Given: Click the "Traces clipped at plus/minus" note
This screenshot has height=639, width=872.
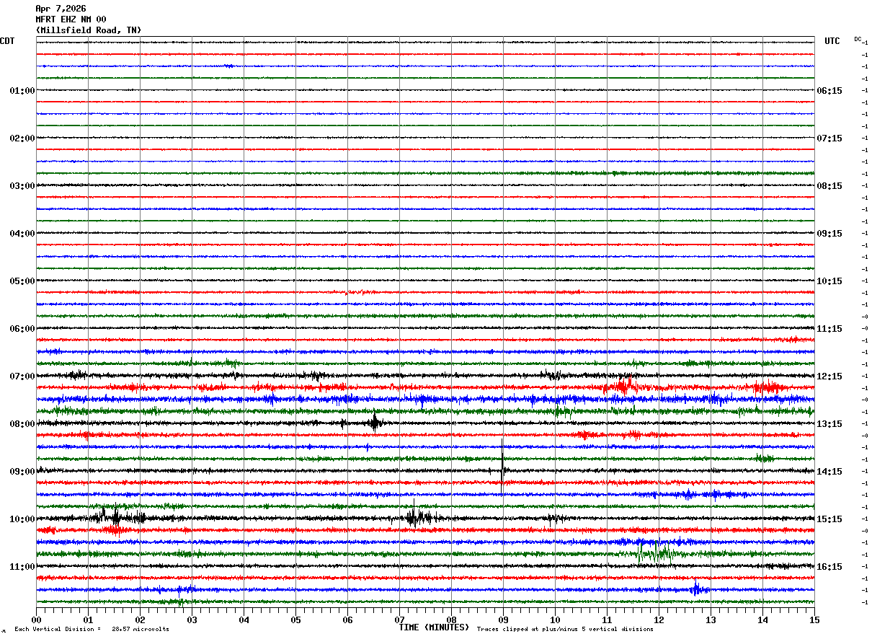Looking at the screenshot, I should (x=565, y=630).
